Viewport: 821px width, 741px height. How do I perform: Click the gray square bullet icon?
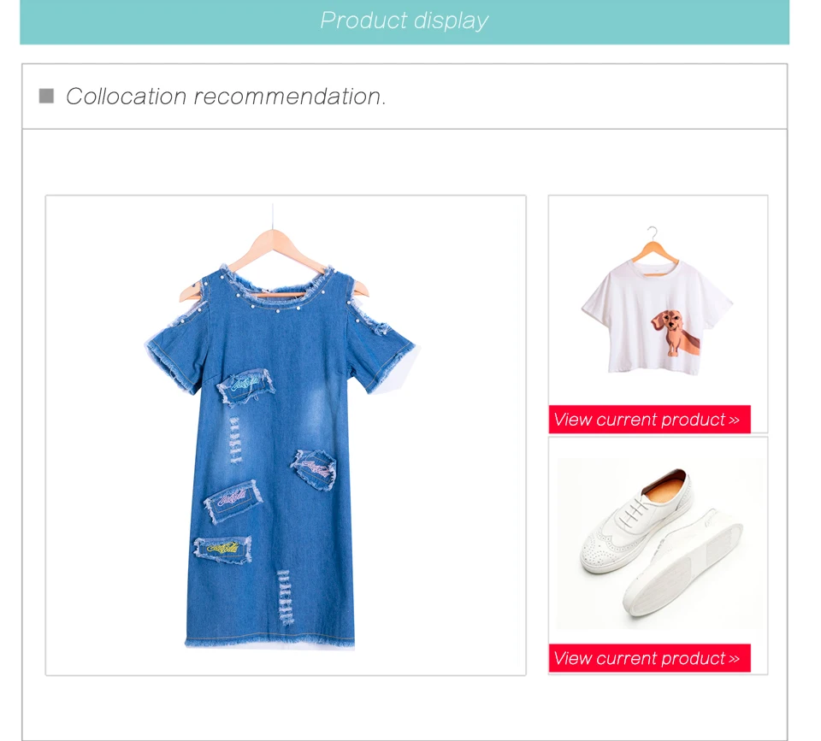pyautogui.click(x=46, y=97)
